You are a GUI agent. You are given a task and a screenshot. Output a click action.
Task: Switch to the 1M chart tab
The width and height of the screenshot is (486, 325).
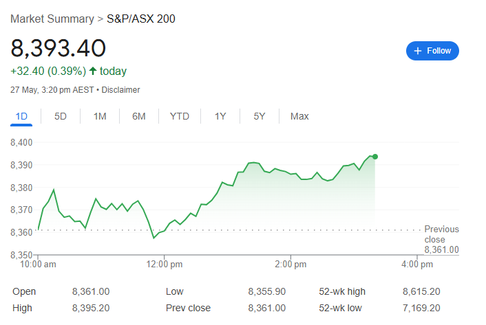[100, 116]
